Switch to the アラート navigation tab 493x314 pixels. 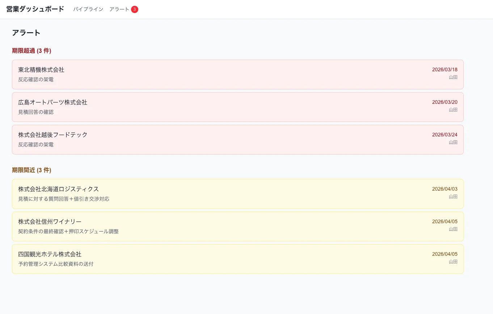[x=119, y=9]
